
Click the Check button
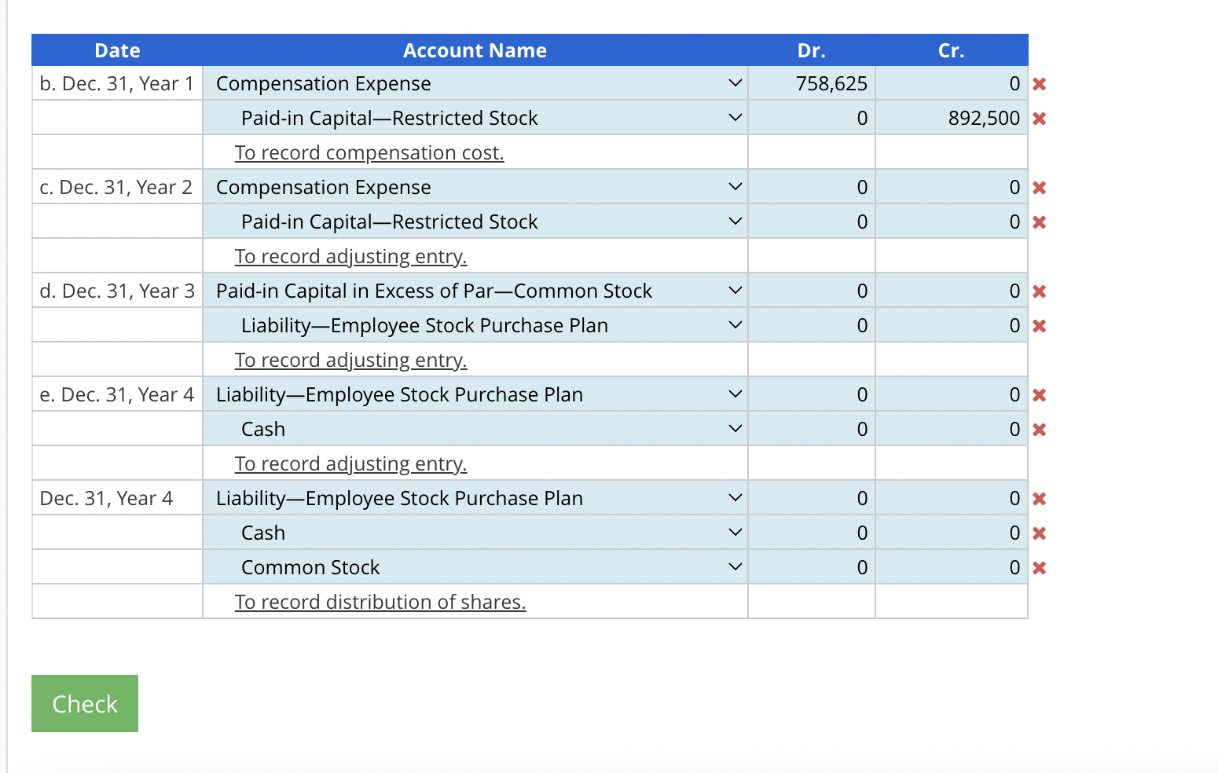pos(84,703)
